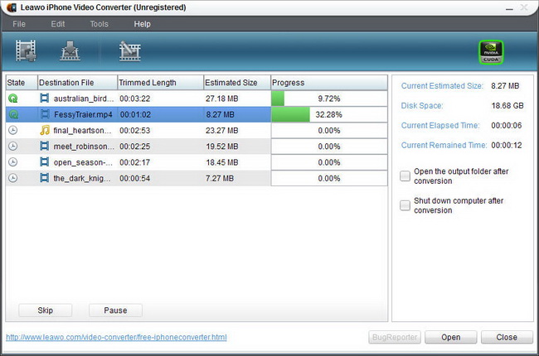Click estimated size 18.45 MB
The image size is (539, 356).
[x=222, y=162]
